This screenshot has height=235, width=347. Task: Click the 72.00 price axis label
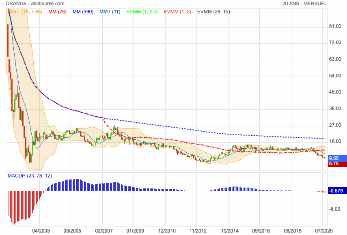click(x=335, y=43)
